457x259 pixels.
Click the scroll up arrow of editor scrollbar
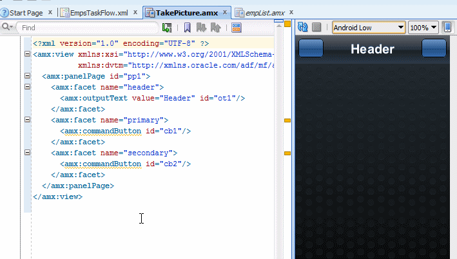tap(279, 26)
